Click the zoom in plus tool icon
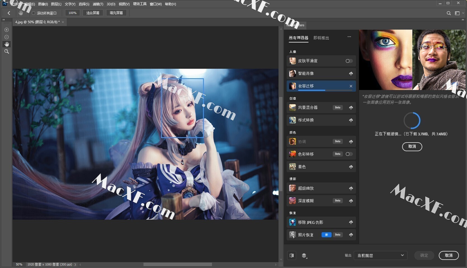The height and width of the screenshot is (268, 467). pos(6,30)
